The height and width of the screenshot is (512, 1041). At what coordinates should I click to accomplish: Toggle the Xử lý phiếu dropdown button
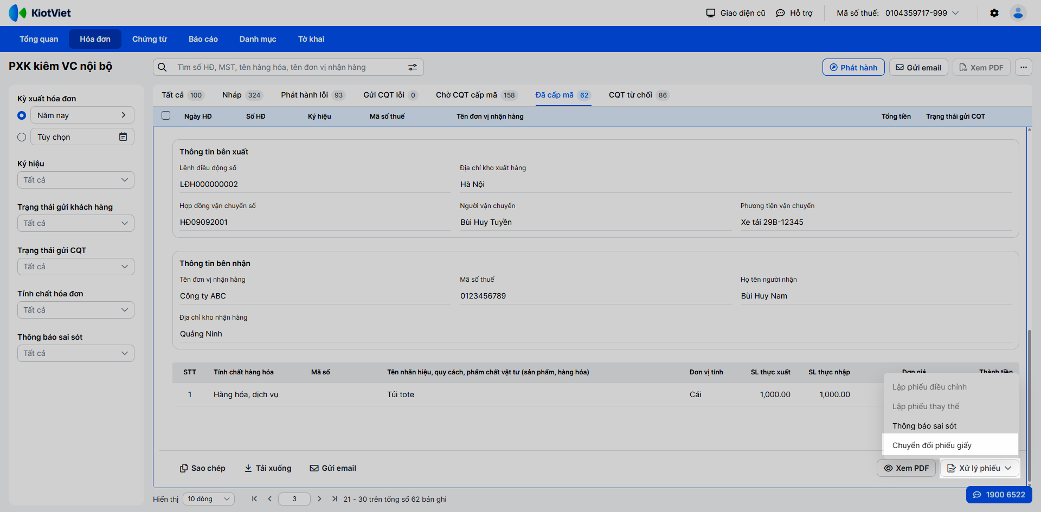pyautogui.click(x=979, y=468)
